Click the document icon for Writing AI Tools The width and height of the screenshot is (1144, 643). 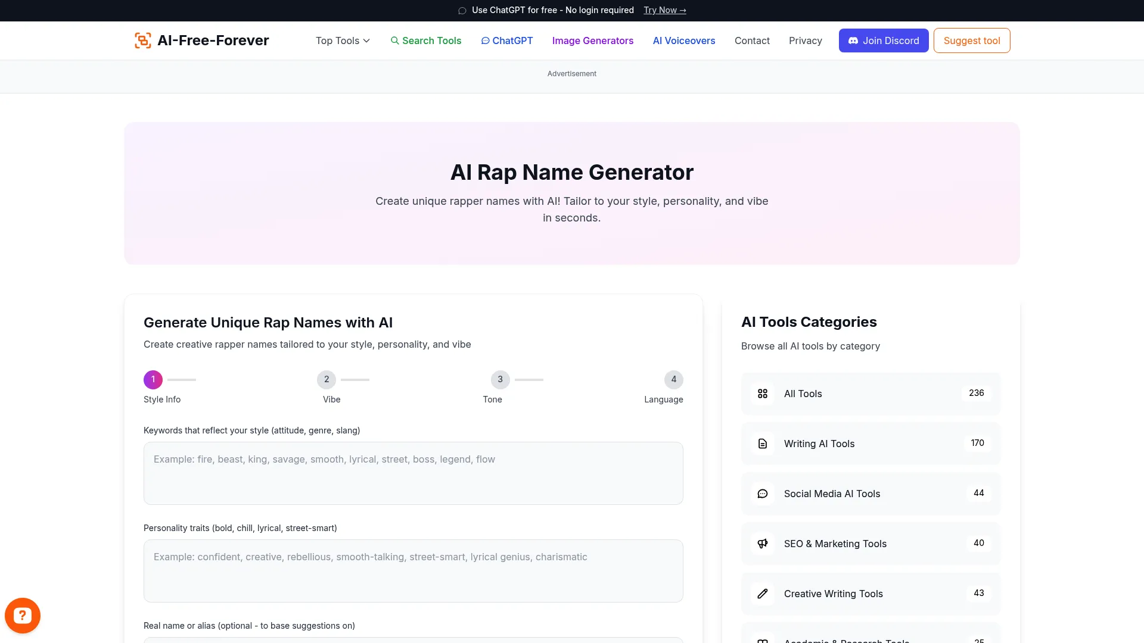[763, 443]
